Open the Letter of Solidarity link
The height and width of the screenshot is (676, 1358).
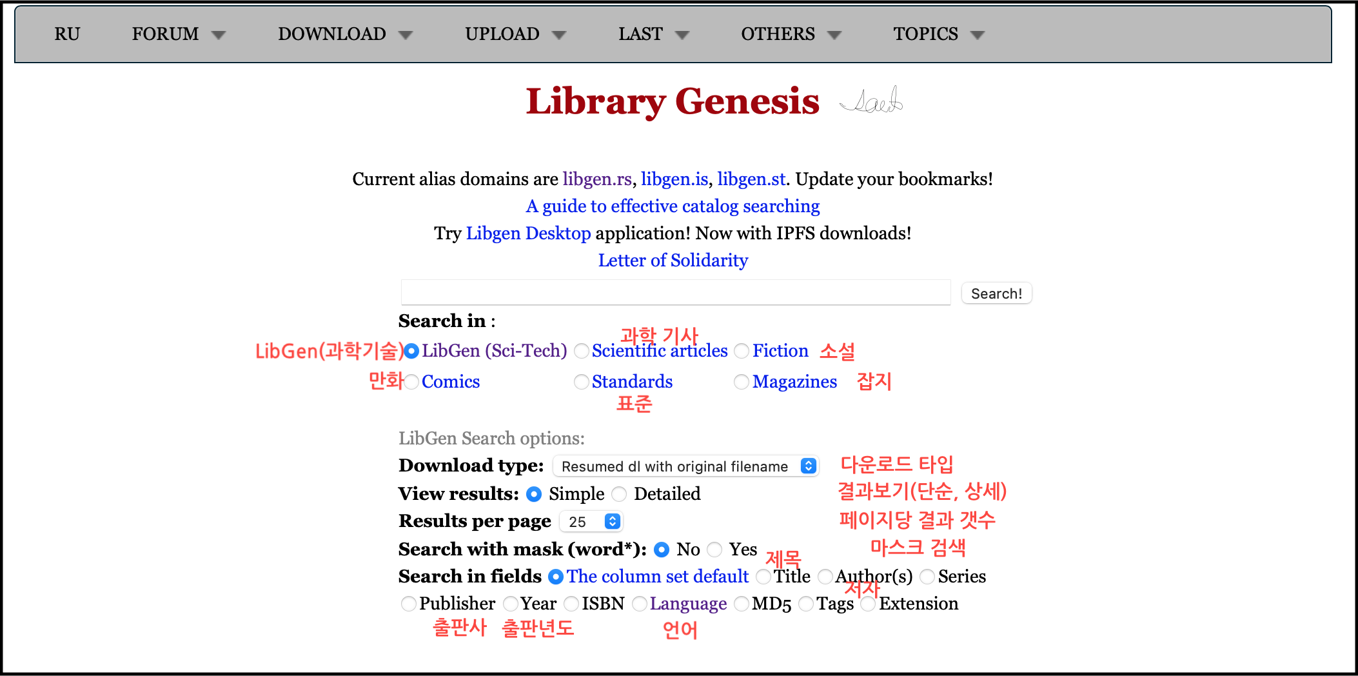[x=673, y=260]
